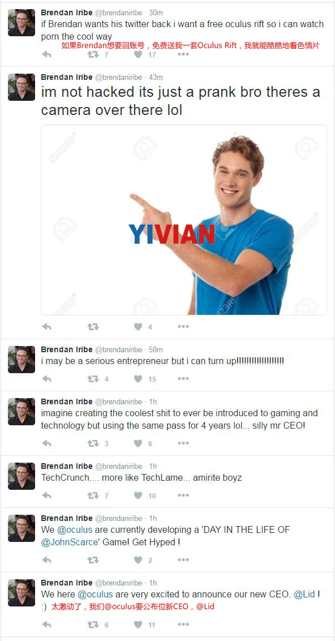
Task: Click the Brendan Iribe name on the 58m tweet
Action: click(x=67, y=349)
